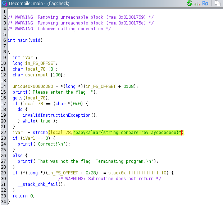Click line number 22 in the gutter
Screen dimensions: 223x205
coord(4,133)
